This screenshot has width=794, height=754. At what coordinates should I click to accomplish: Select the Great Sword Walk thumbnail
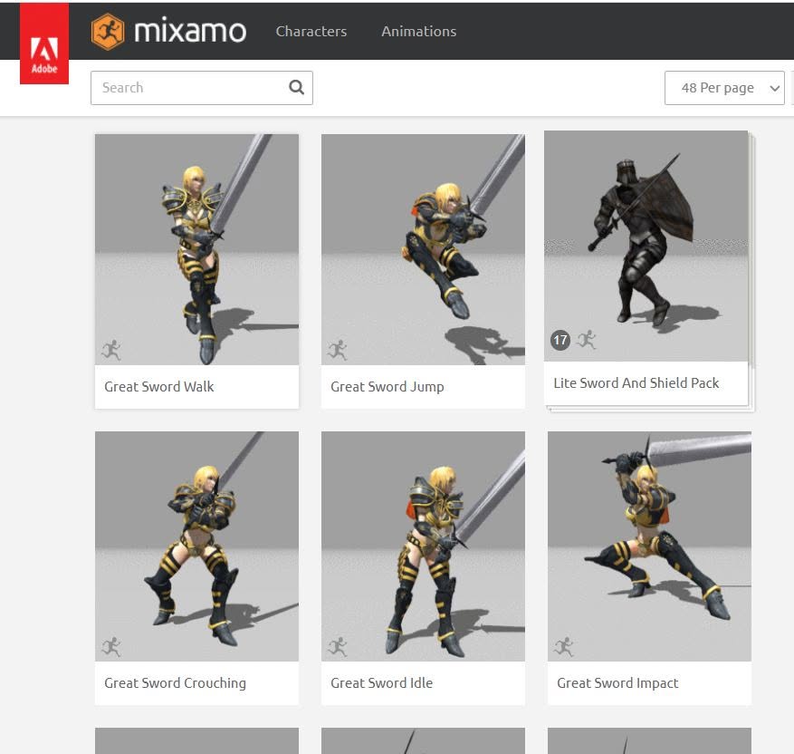pyautogui.click(x=197, y=249)
